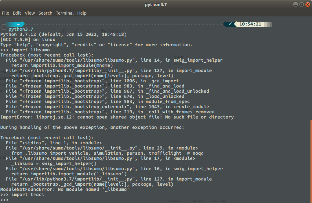Open the View menu
312x203 pixels.
30,13
